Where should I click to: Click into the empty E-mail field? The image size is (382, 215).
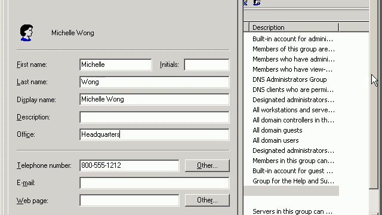[x=154, y=183]
